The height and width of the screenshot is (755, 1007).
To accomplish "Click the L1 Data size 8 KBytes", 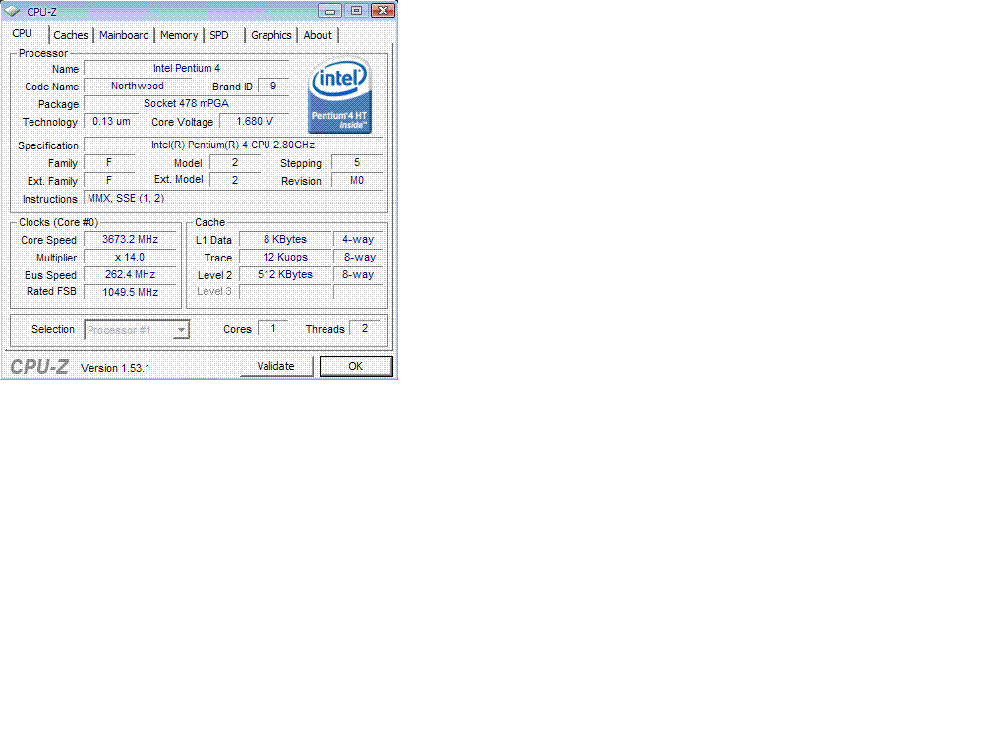I will pyautogui.click(x=285, y=240).
